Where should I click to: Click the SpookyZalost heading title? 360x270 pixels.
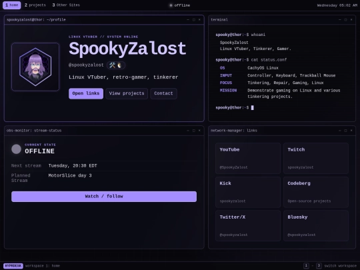pyautogui.click(x=127, y=49)
